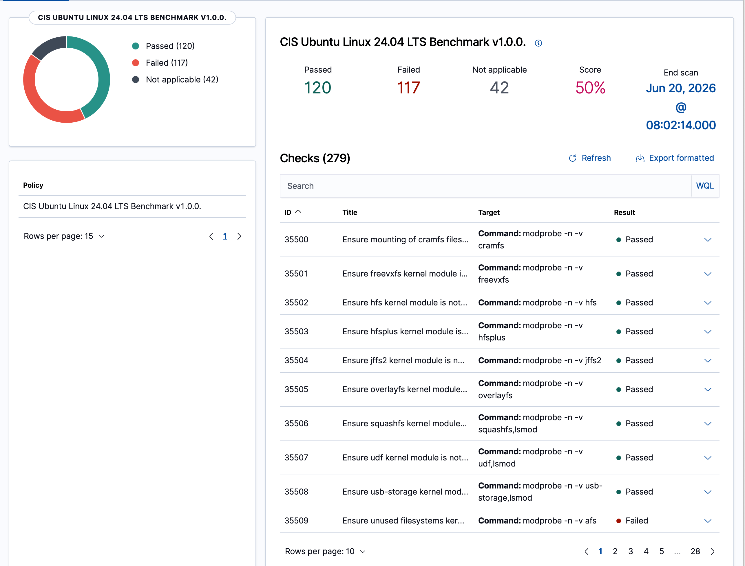This screenshot has width=745, height=566.
Task: Click title 'Ensure overlayfs kernel module...'
Action: (x=405, y=390)
